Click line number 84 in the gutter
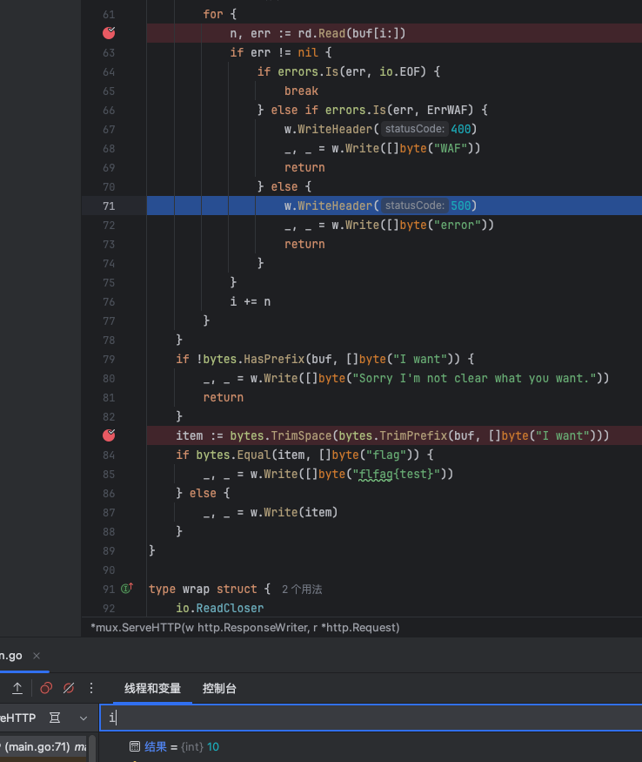The image size is (642, 762). (x=109, y=455)
